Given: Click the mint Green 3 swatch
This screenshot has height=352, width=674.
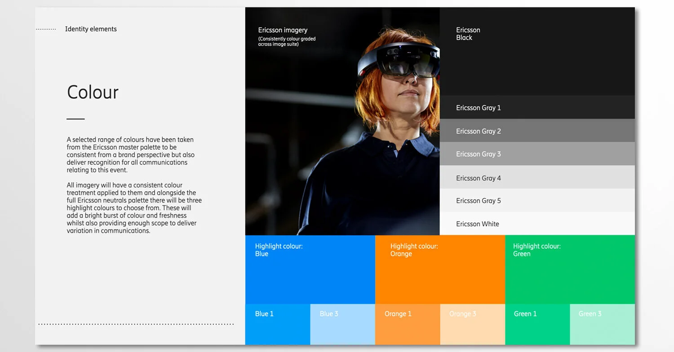Looking at the screenshot, I should tap(602, 324).
